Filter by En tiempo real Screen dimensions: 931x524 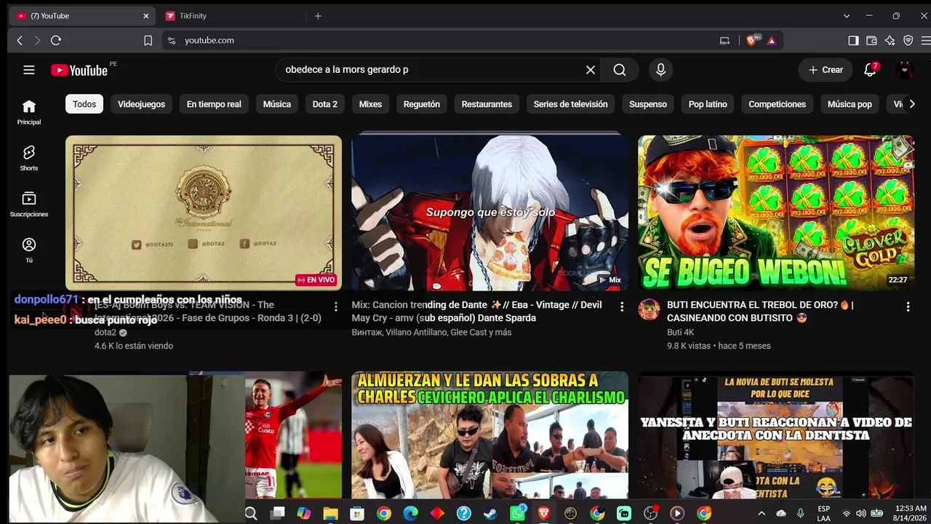click(214, 104)
